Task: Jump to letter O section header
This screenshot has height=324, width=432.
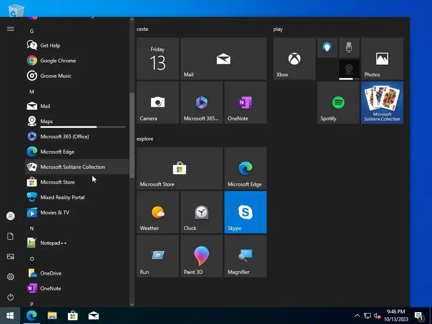Action: [x=32, y=259]
